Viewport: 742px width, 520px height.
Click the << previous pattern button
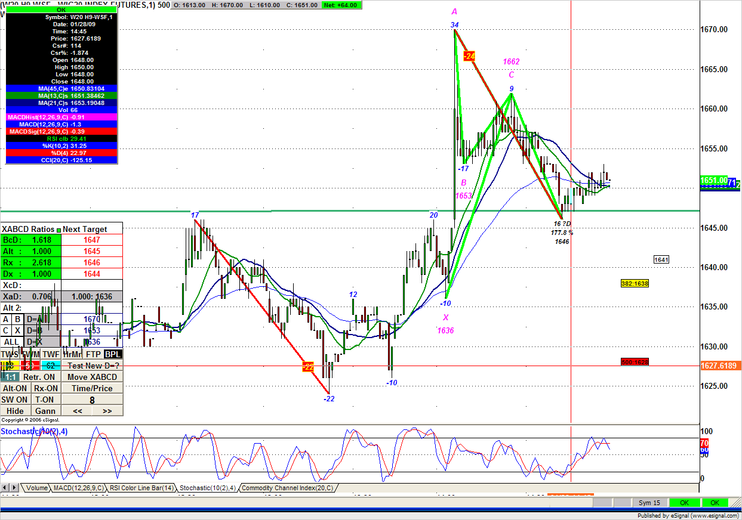[x=77, y=411]
